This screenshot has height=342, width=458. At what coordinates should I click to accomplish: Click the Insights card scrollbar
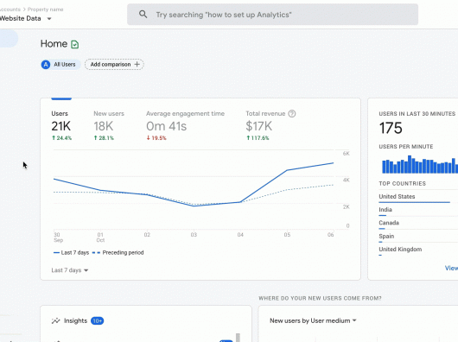(238, 338)
